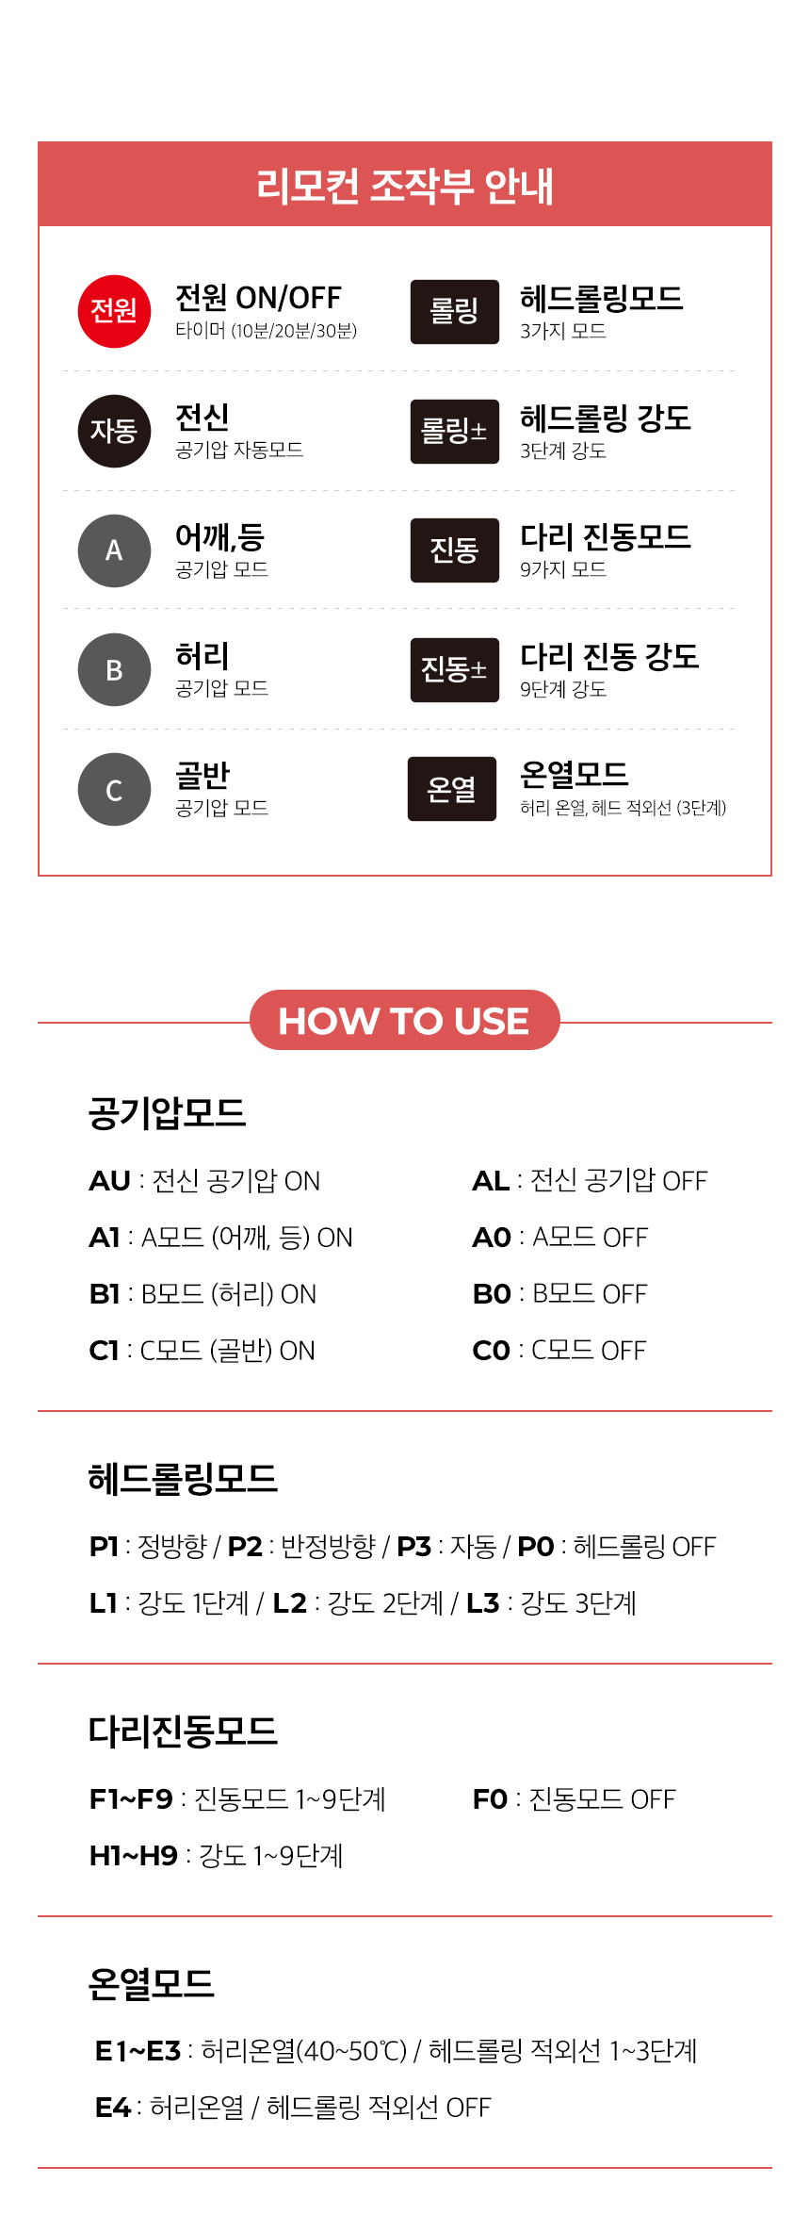
Task: Select the 롤링 head rolling button icon
Action: (x=455, y=312)
